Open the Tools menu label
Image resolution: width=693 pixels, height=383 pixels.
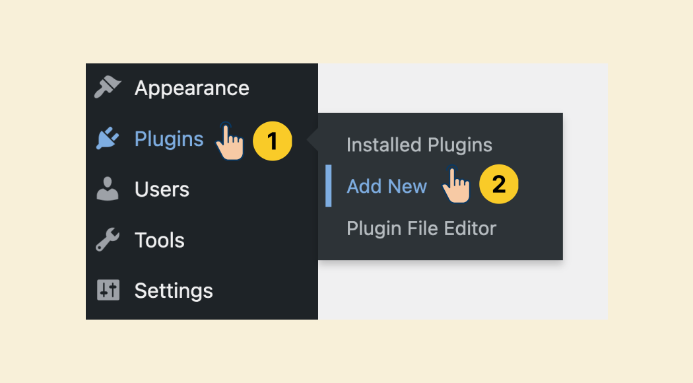159,240
